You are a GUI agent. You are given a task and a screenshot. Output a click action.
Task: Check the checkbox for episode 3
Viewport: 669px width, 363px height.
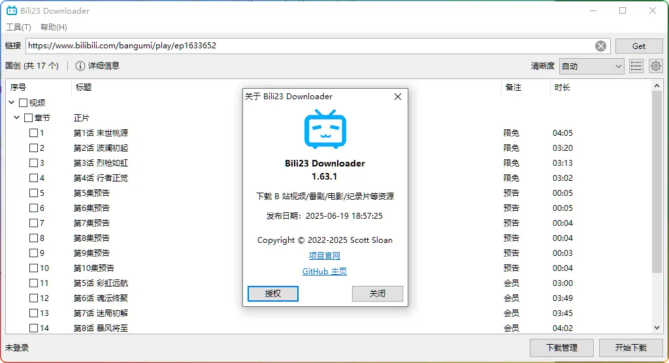click(34, 163)
